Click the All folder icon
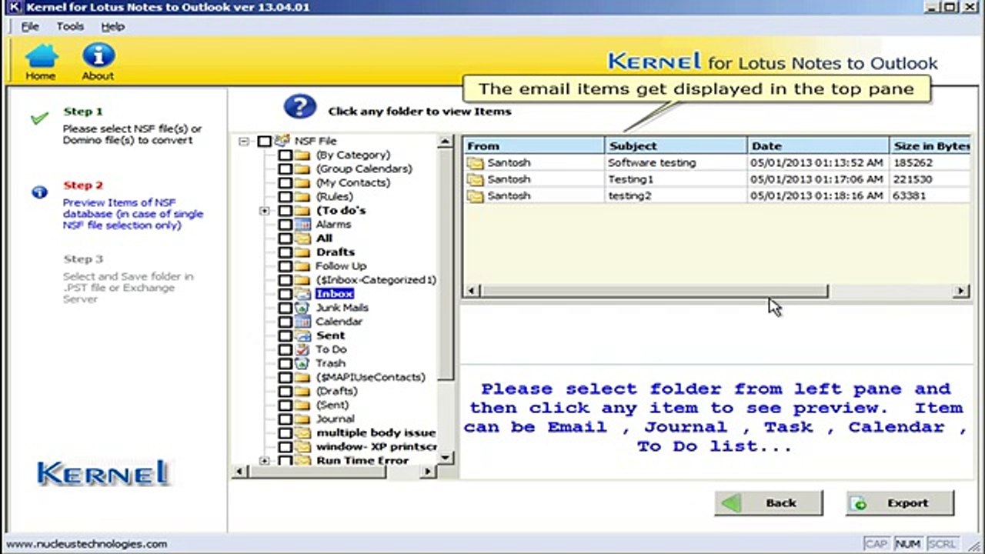The width and height of the screenshot is (985, 554). tap(302, 238)
